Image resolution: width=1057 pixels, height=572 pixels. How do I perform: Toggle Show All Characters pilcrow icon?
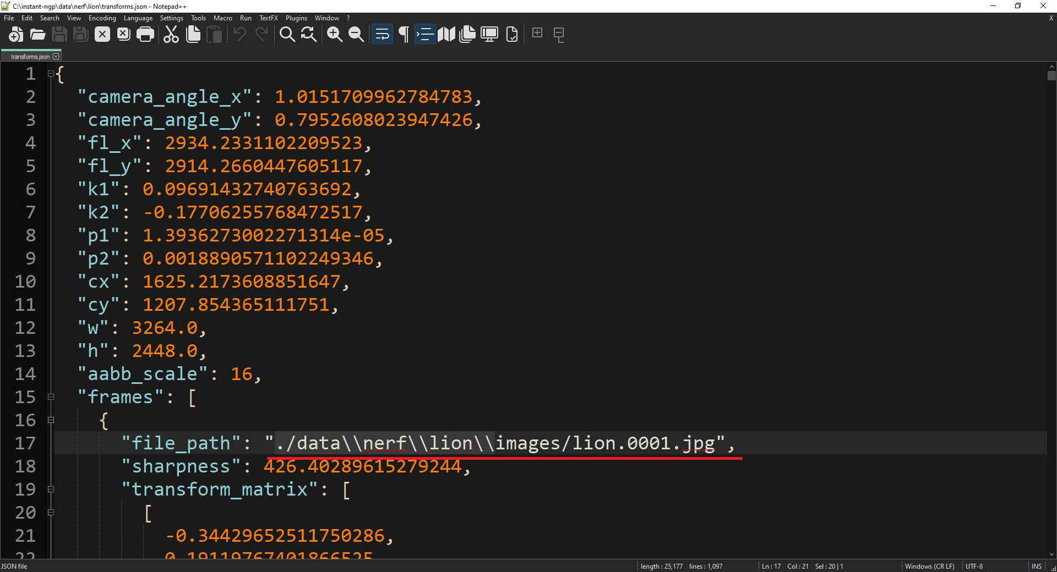(x=404, y=34)
